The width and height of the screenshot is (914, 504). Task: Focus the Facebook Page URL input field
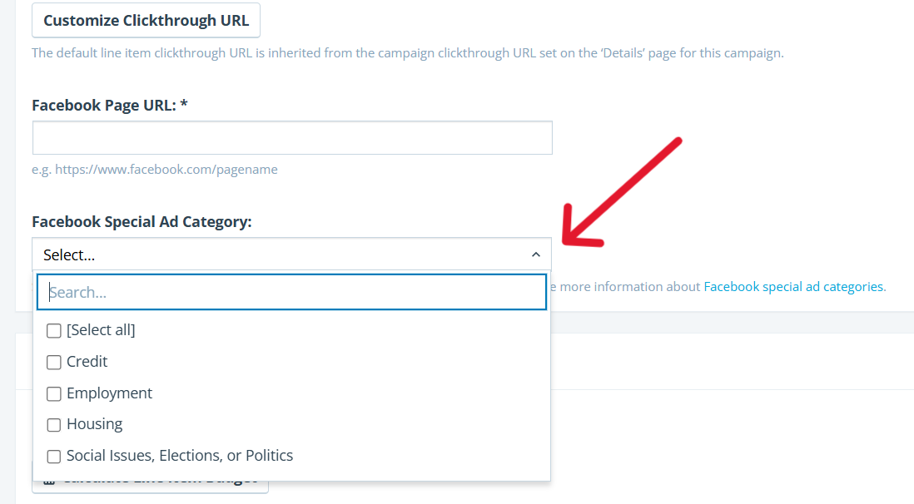point(292,138)
